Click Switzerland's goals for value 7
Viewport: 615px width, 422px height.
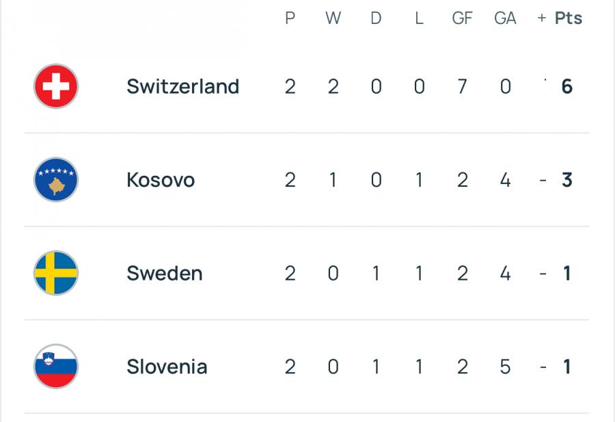pyautogui.click(x=462, y=87)
